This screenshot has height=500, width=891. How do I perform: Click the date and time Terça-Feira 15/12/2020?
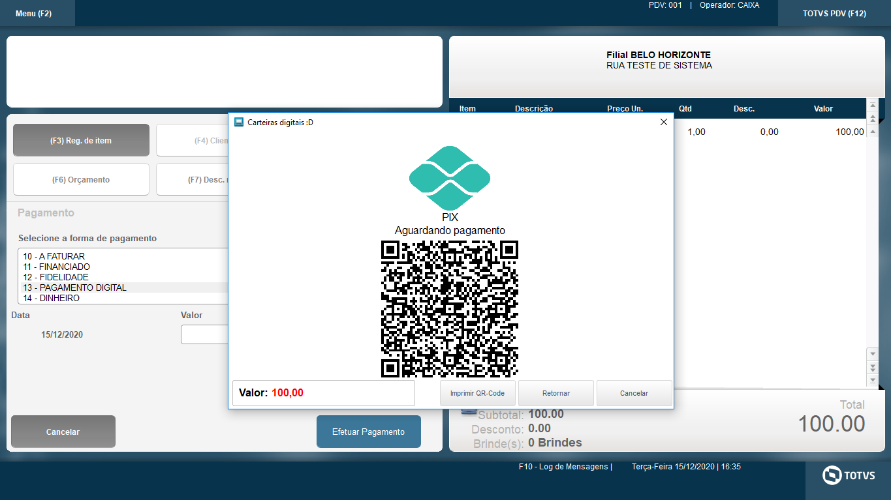[x=686, y=467]
